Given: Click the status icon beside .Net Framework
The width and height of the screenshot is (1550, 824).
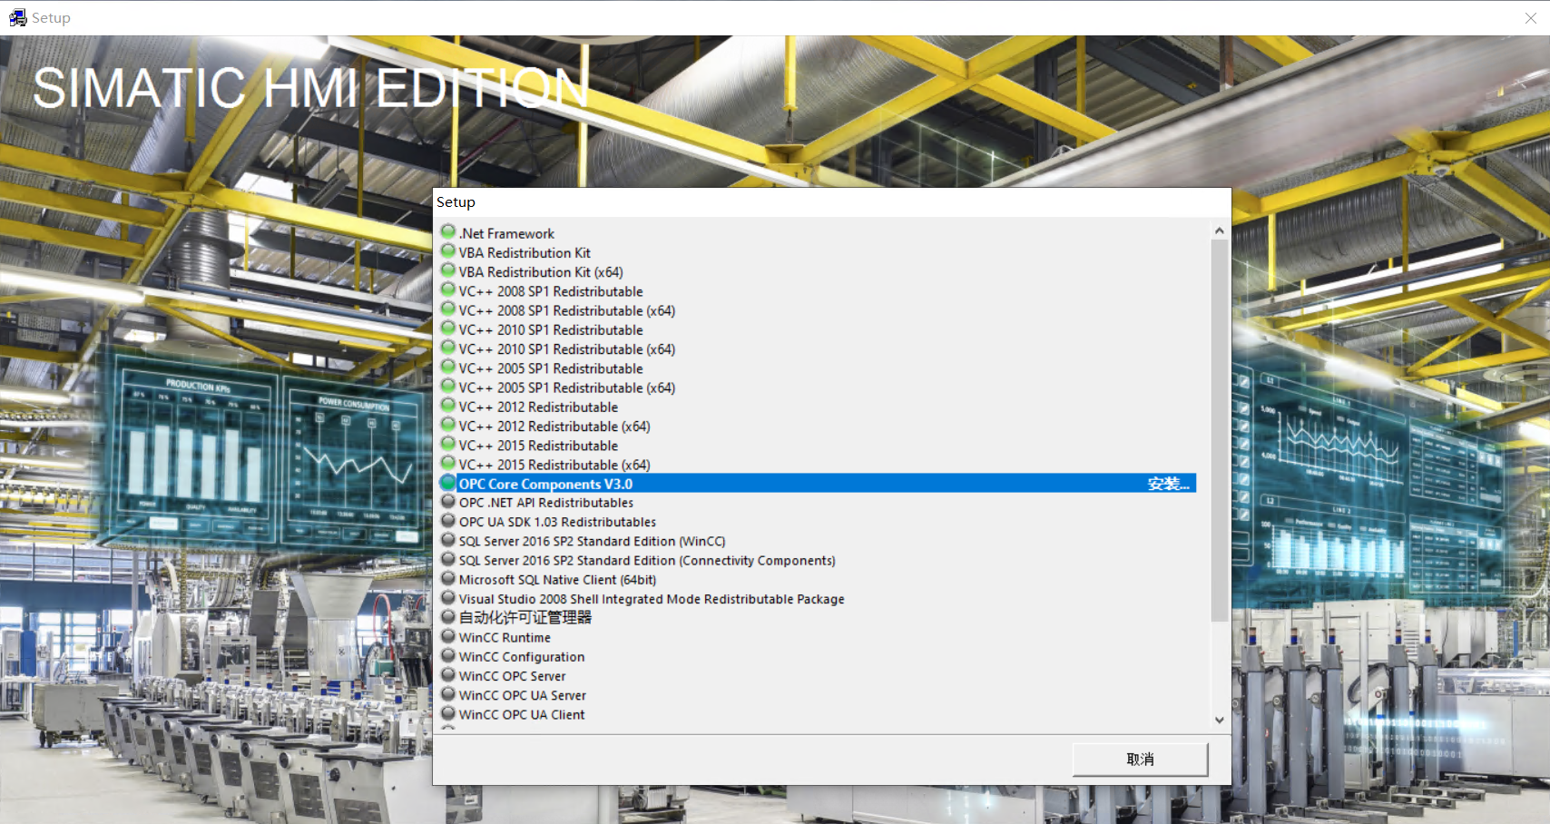Looking at the screenshot, I should pos(448,231).
